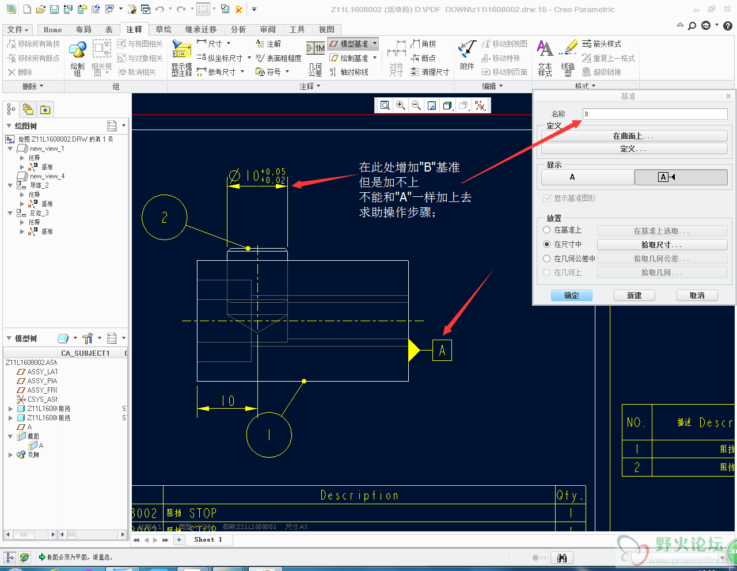Redo the last undone action
This screenshot has width=737, height=571.
coord(181,9)
